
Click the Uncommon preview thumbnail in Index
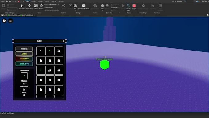(24, 76)
